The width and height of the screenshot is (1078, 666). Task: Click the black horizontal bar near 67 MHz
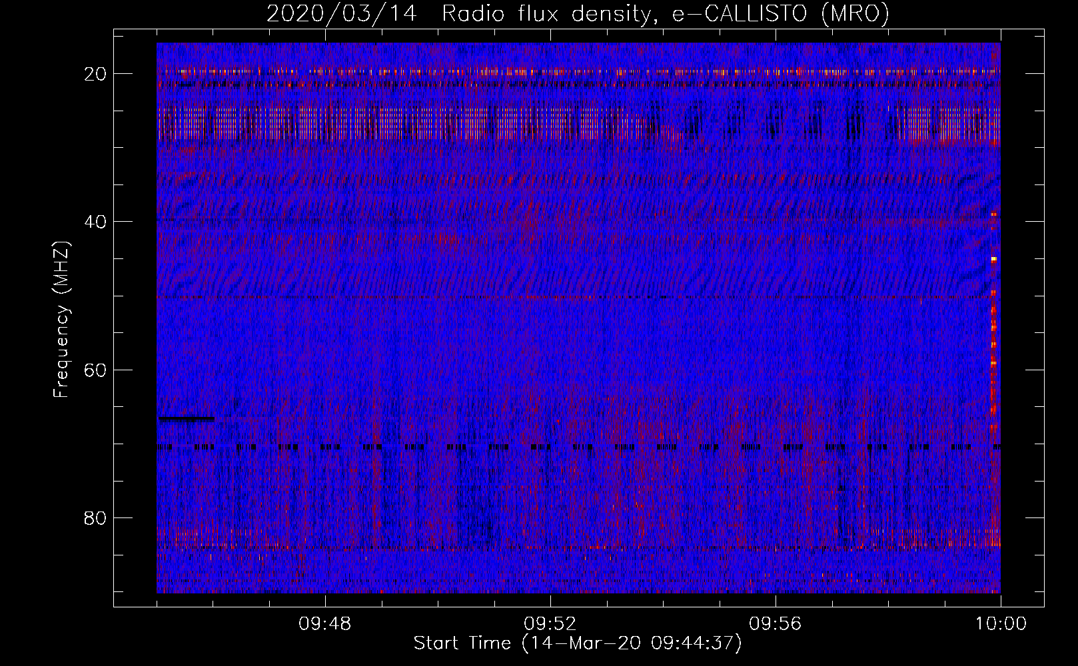pos(186,419)
